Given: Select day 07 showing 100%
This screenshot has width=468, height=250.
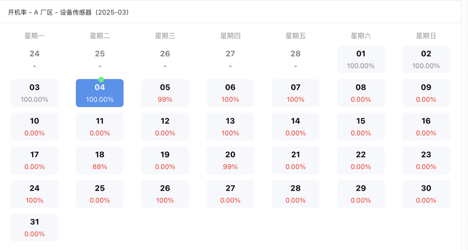Looking at the screenshot, I should coord(296,93).
